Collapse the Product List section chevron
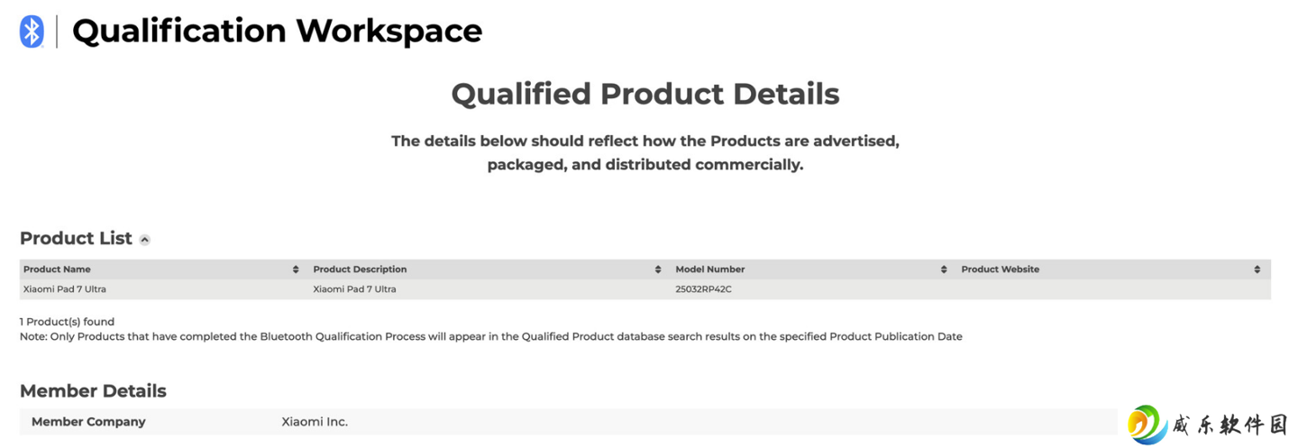 [x=145, y=240]
